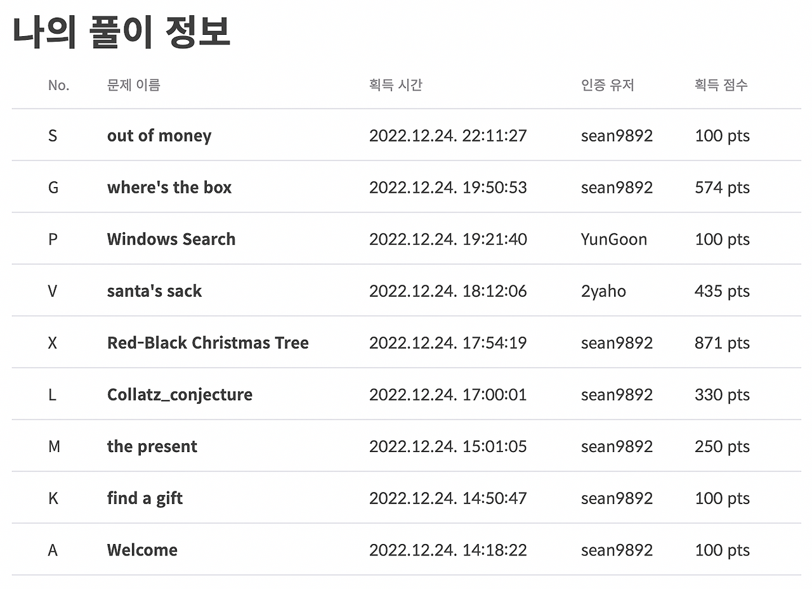The width and height of the screenshot is (812, 589).
Task: Open the 'Collatz_conjecture' problem
Action: 180,394
